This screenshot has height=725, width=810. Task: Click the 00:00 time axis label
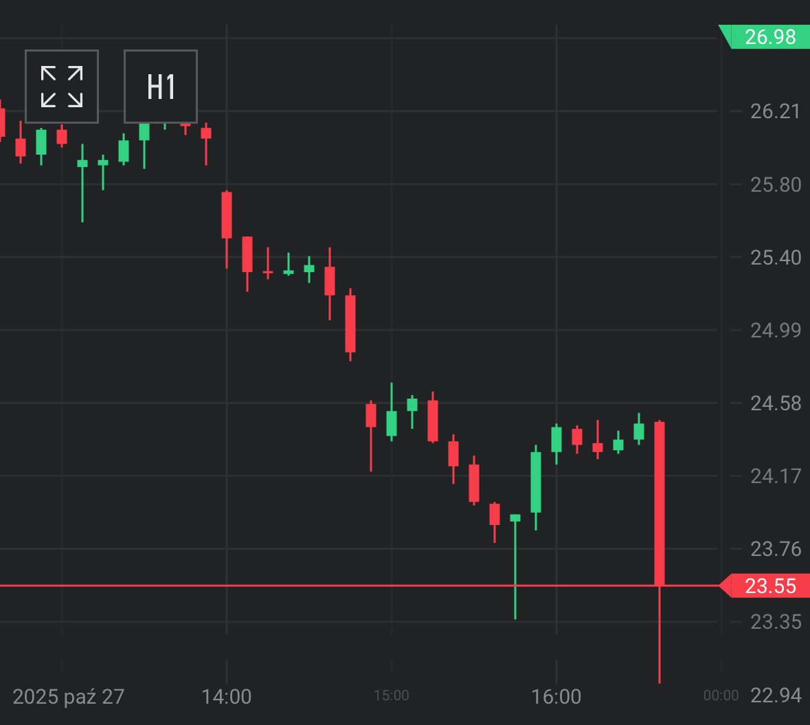coord(721,696)
